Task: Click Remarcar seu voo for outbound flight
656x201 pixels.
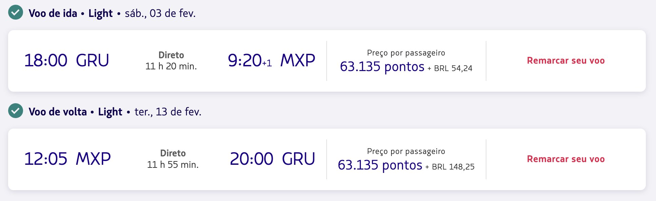Action: tap(566, 61)
